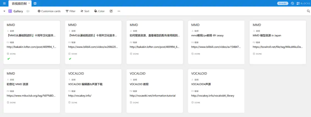
Task: Open the card titled 如何搜索资源
Action: pos(155,42)
